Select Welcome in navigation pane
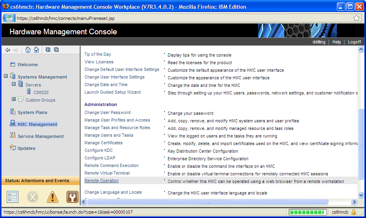 (27, 65)
